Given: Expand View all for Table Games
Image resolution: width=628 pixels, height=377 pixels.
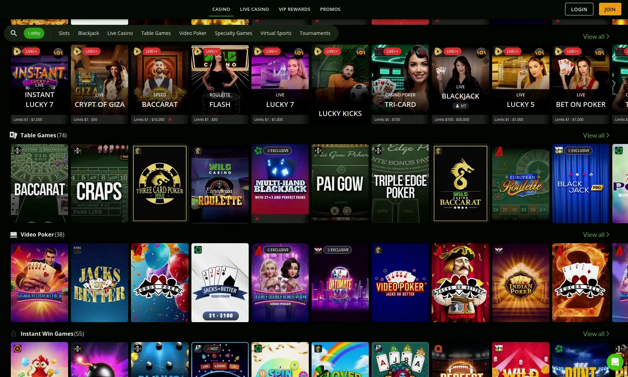Looking at the screenshot, I should point(596,135).
